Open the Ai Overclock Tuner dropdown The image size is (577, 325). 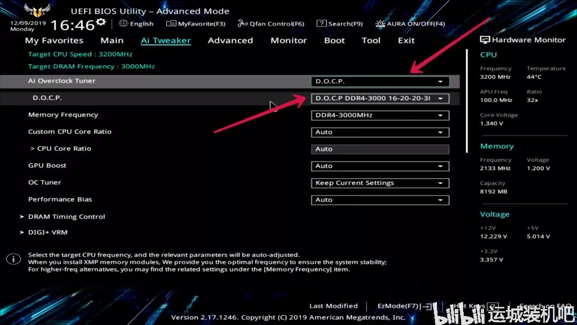pos(380,81)
